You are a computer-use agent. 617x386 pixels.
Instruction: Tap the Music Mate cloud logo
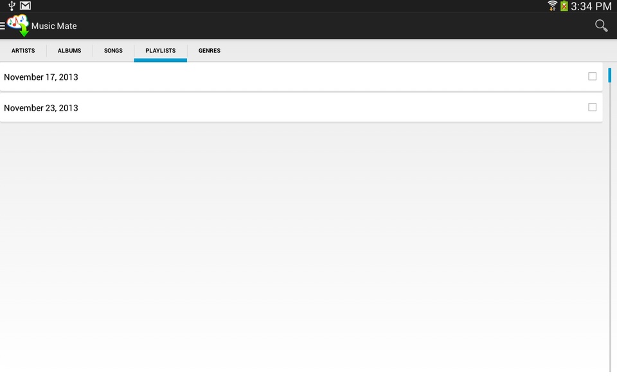coord(18,26)
